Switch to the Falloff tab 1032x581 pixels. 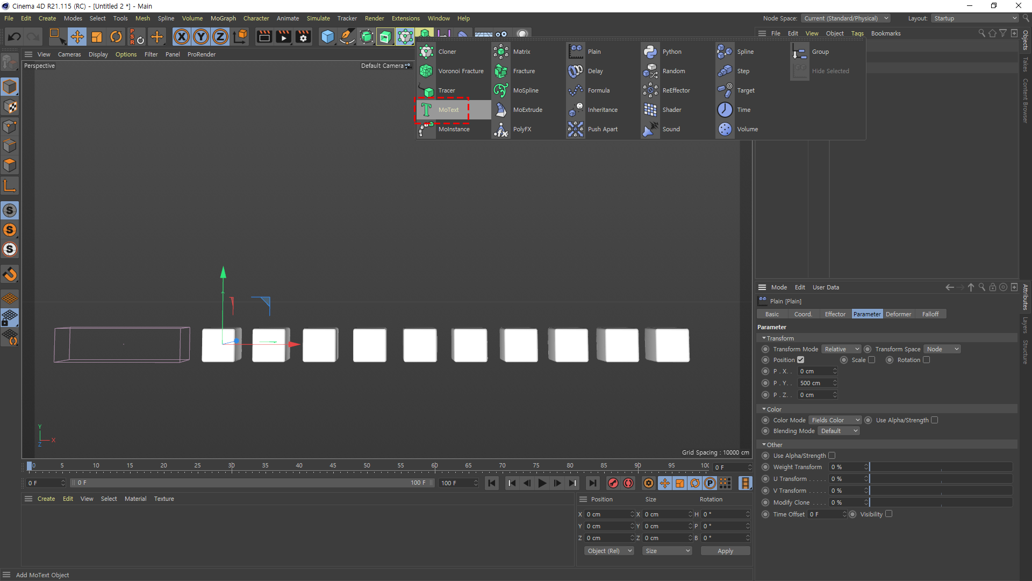click(930, 314)
